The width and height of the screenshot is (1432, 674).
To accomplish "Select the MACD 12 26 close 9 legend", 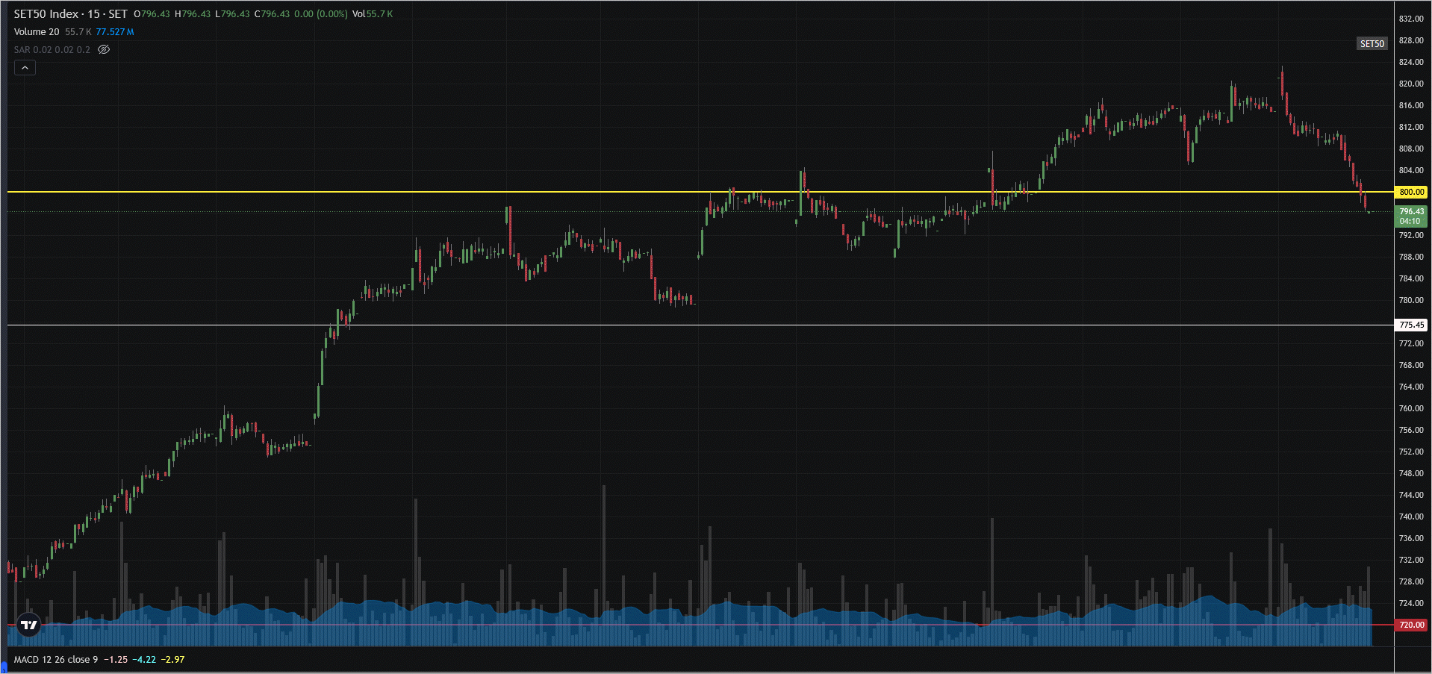I will pyautogui.click(x=56, y=660).
